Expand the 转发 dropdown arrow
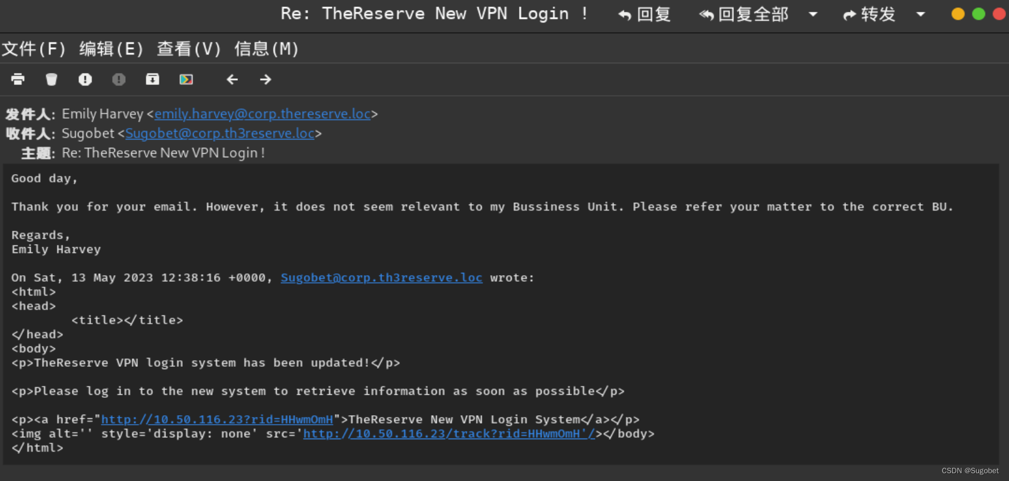 pyautogui.click(x=921, y=14)
